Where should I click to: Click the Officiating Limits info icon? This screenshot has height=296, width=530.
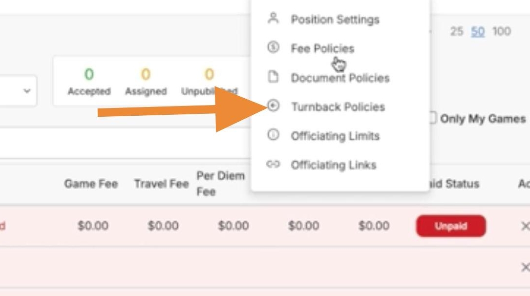click(x=273, y=135)
